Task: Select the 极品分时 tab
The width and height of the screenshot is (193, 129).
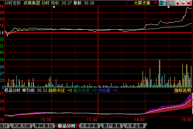Action: coord(67,126)
